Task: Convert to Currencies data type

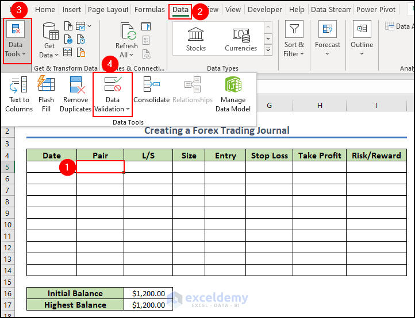Action: tap(241, 39)
